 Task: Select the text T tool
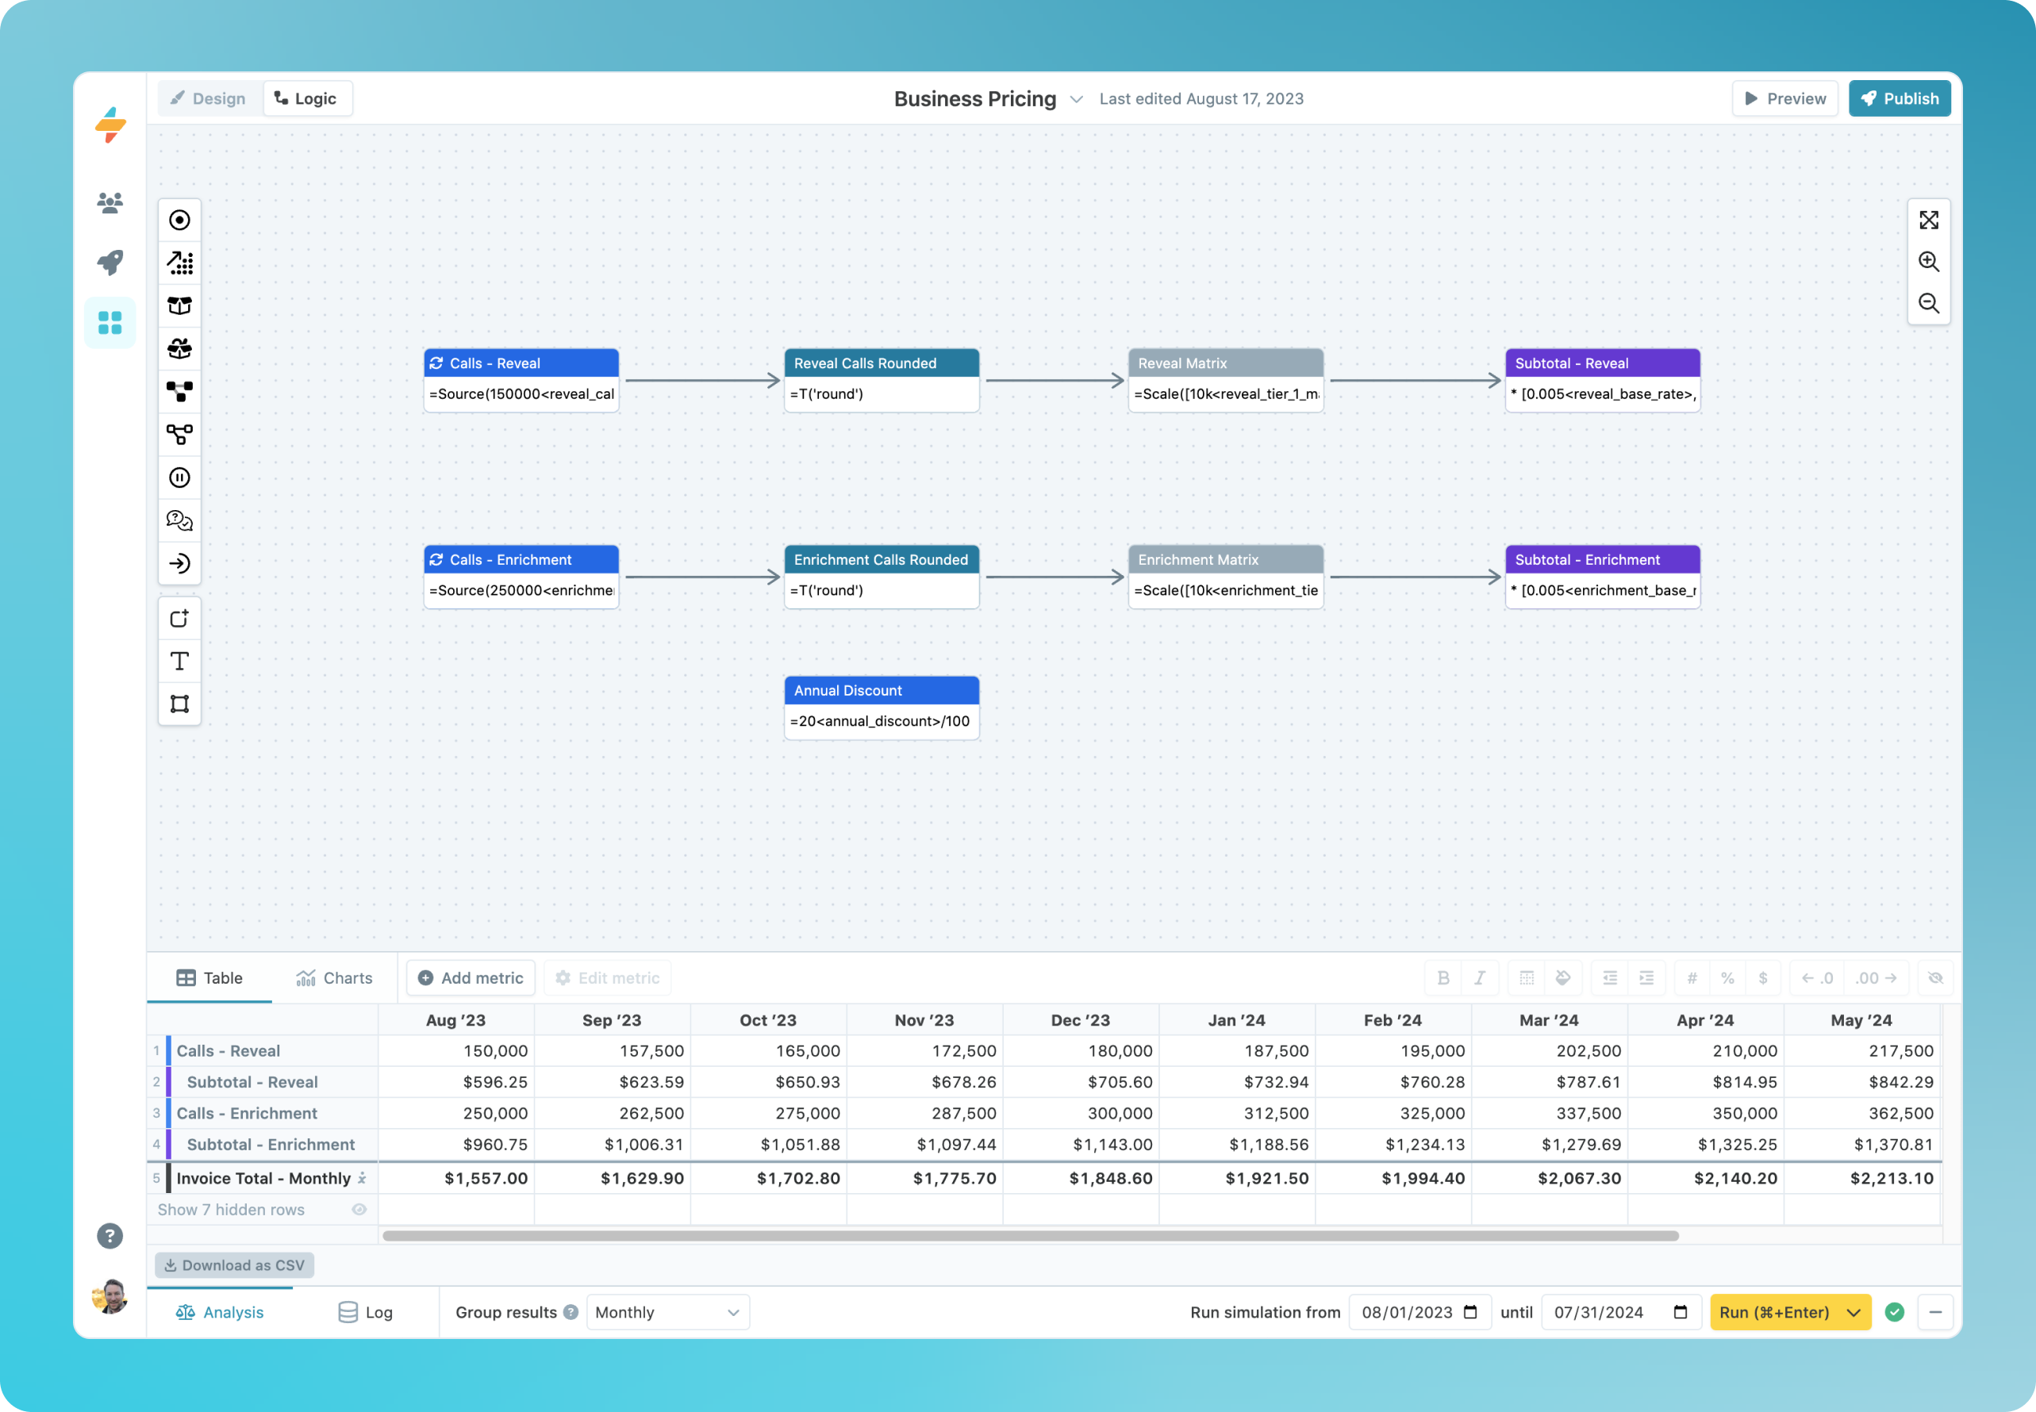point(179,661)
